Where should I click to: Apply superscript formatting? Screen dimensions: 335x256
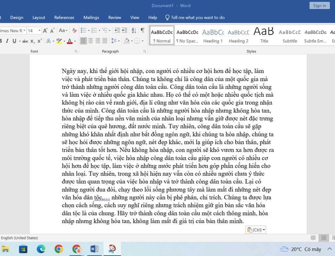click(40, 41)
